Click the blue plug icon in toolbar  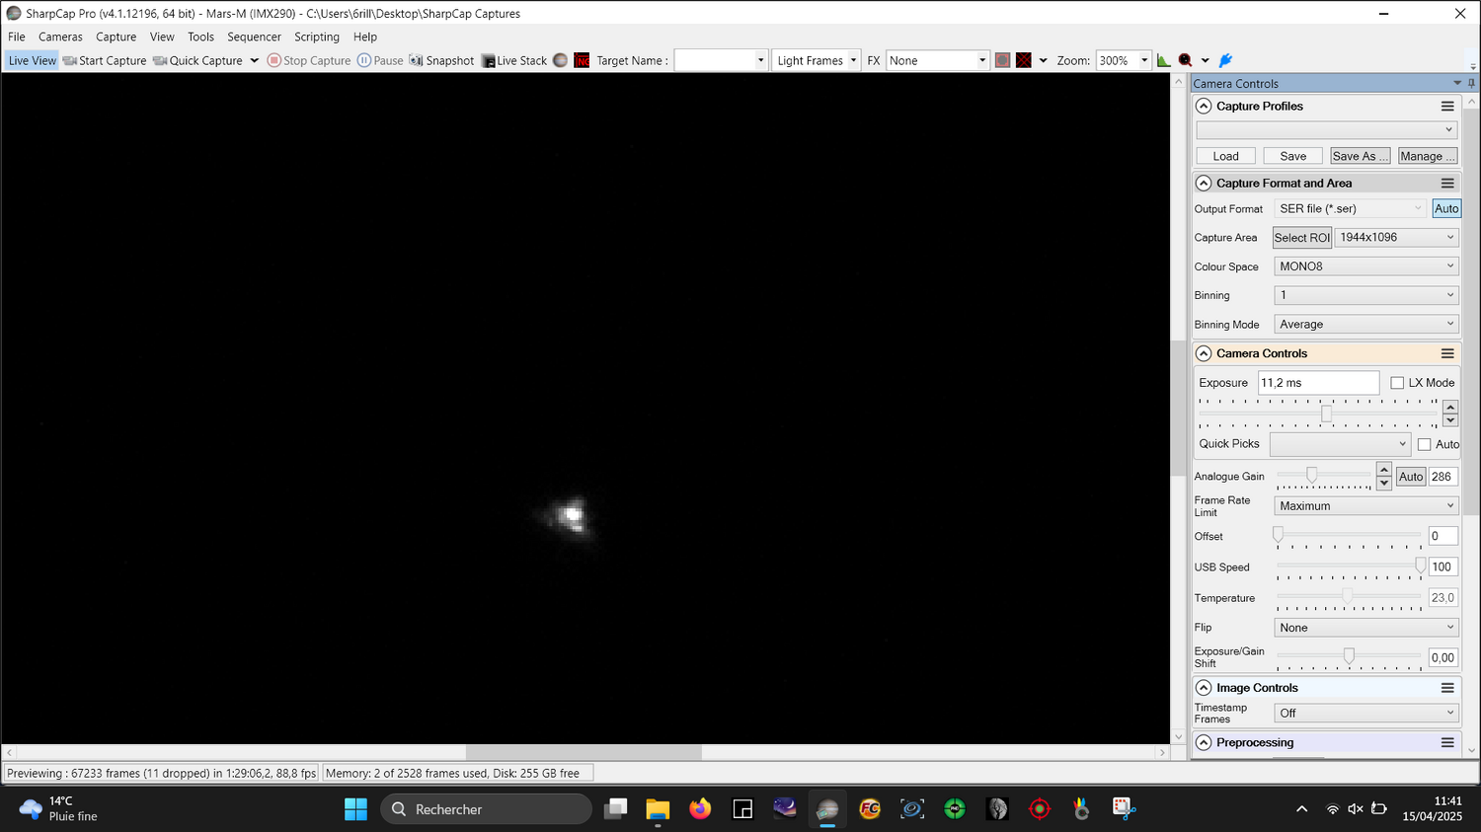[1225, 60]
